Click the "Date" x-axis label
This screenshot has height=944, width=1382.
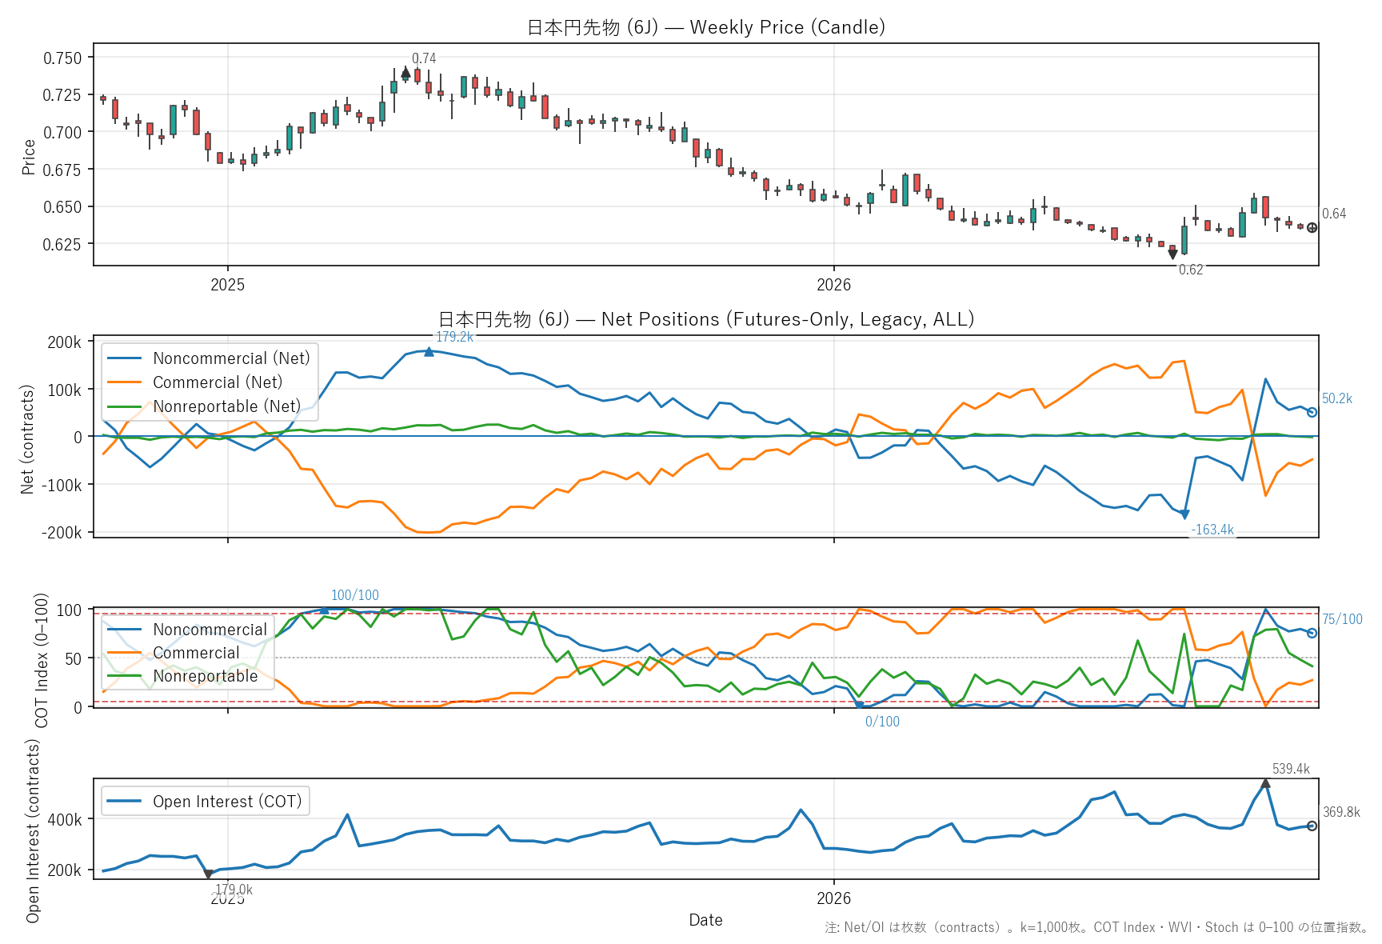705,920
